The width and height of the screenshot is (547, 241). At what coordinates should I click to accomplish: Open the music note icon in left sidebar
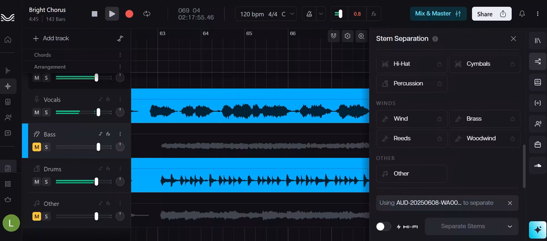click(x=7, y=168)
